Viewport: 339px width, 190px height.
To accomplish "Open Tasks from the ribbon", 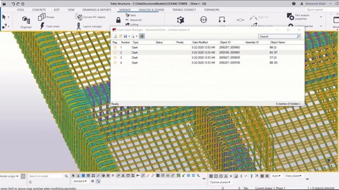I will (x=131, y=15).
